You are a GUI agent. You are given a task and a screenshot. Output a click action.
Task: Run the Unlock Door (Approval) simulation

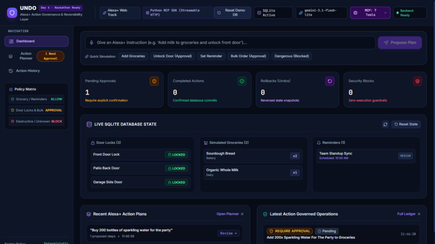pos(173,56)
